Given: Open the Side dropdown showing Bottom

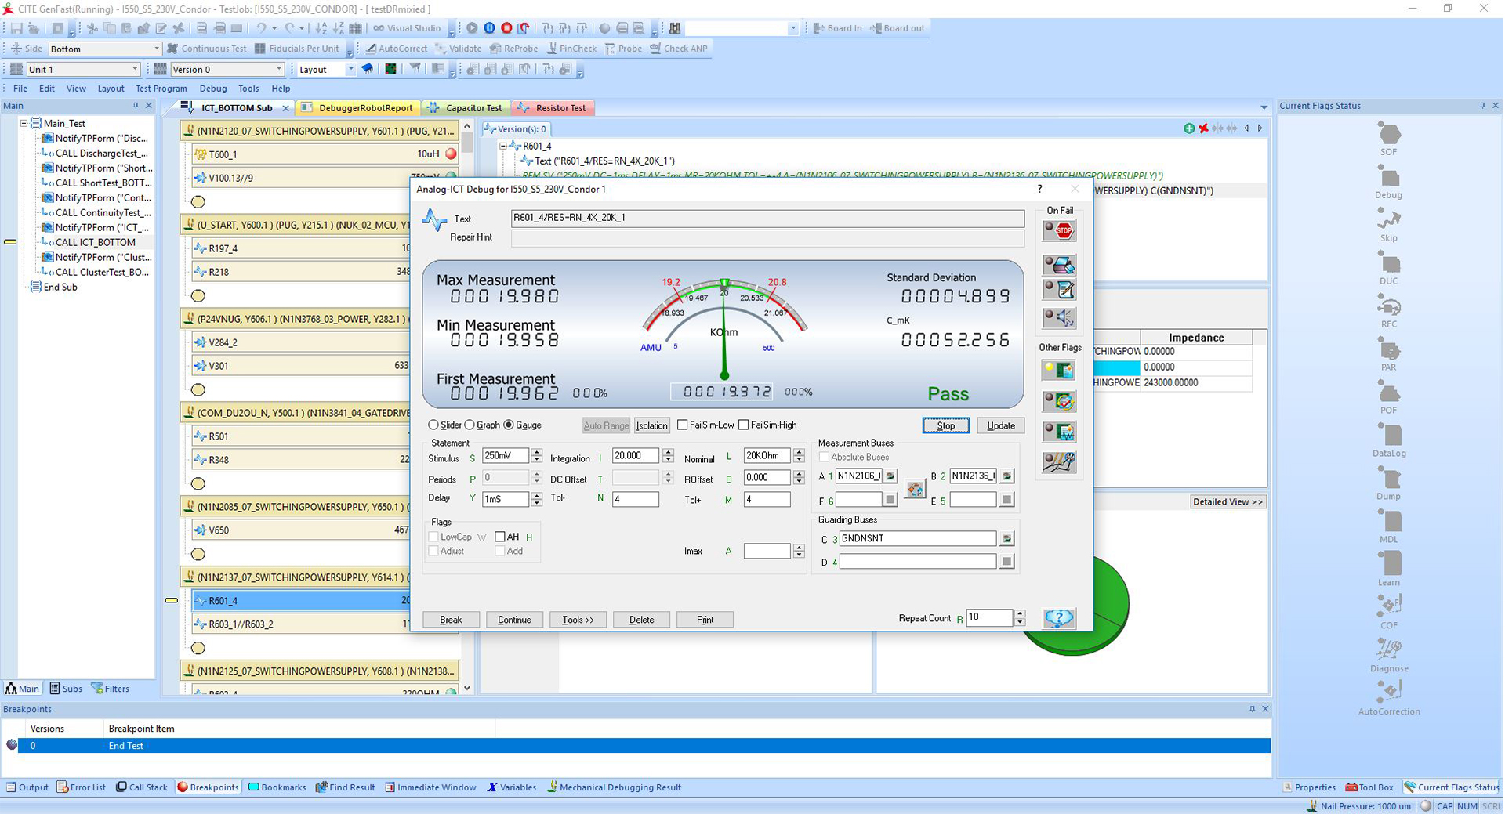Looking at the screenshot, I should (155, 49).
